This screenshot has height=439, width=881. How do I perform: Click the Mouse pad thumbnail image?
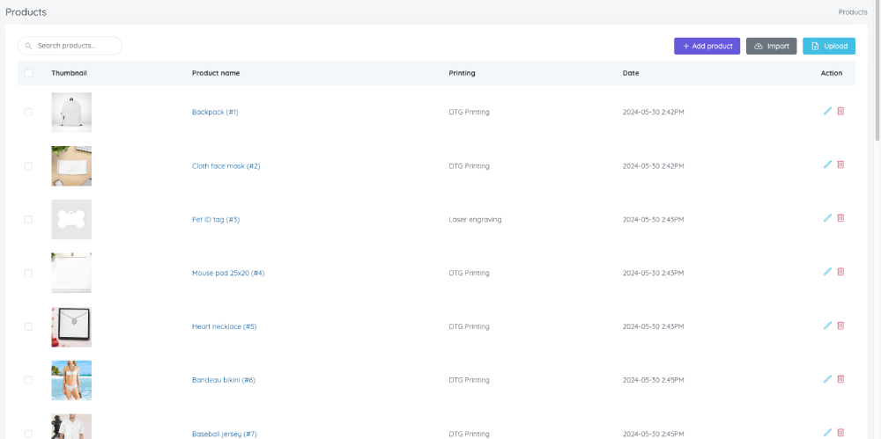(71, 273)
